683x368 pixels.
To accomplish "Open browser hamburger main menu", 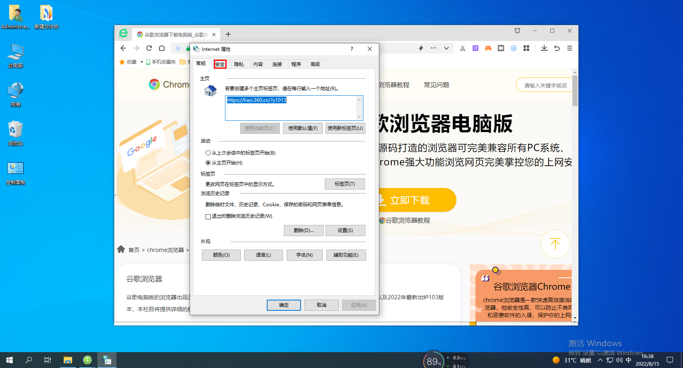I will (570, 48).
